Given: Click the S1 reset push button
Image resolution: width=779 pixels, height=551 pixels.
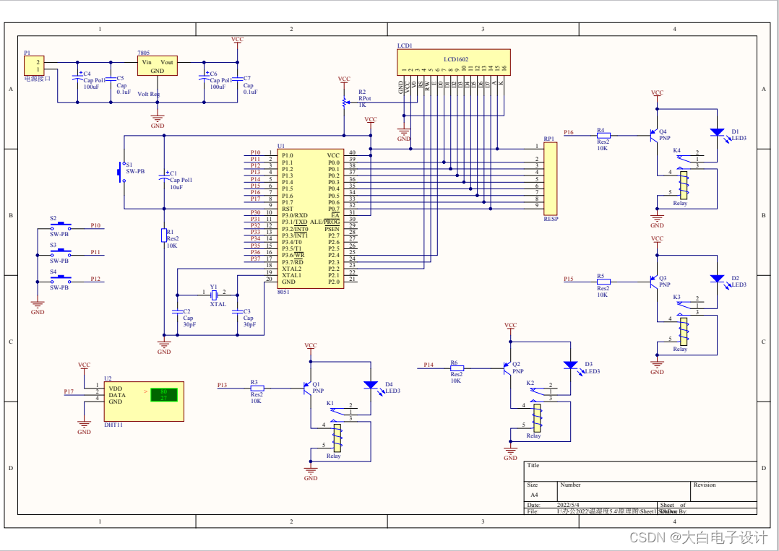Looking at the screenshot, I should point(121,172).
